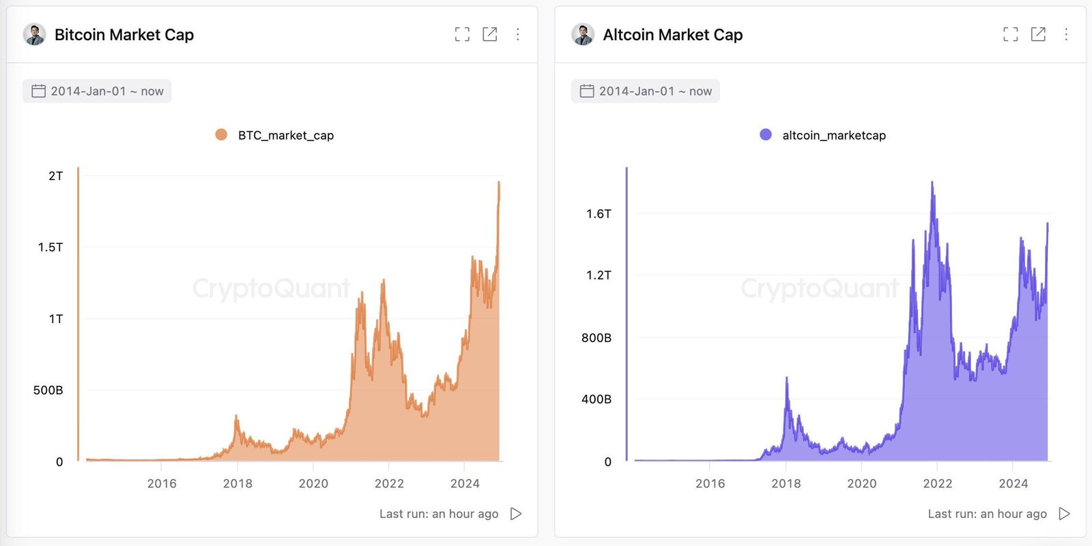
Task: Toggle the altcoin_marketcap series in the legend
Action: [834, 135]
